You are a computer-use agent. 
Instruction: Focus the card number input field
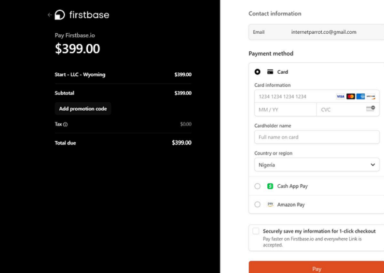[x=317, y=96]
